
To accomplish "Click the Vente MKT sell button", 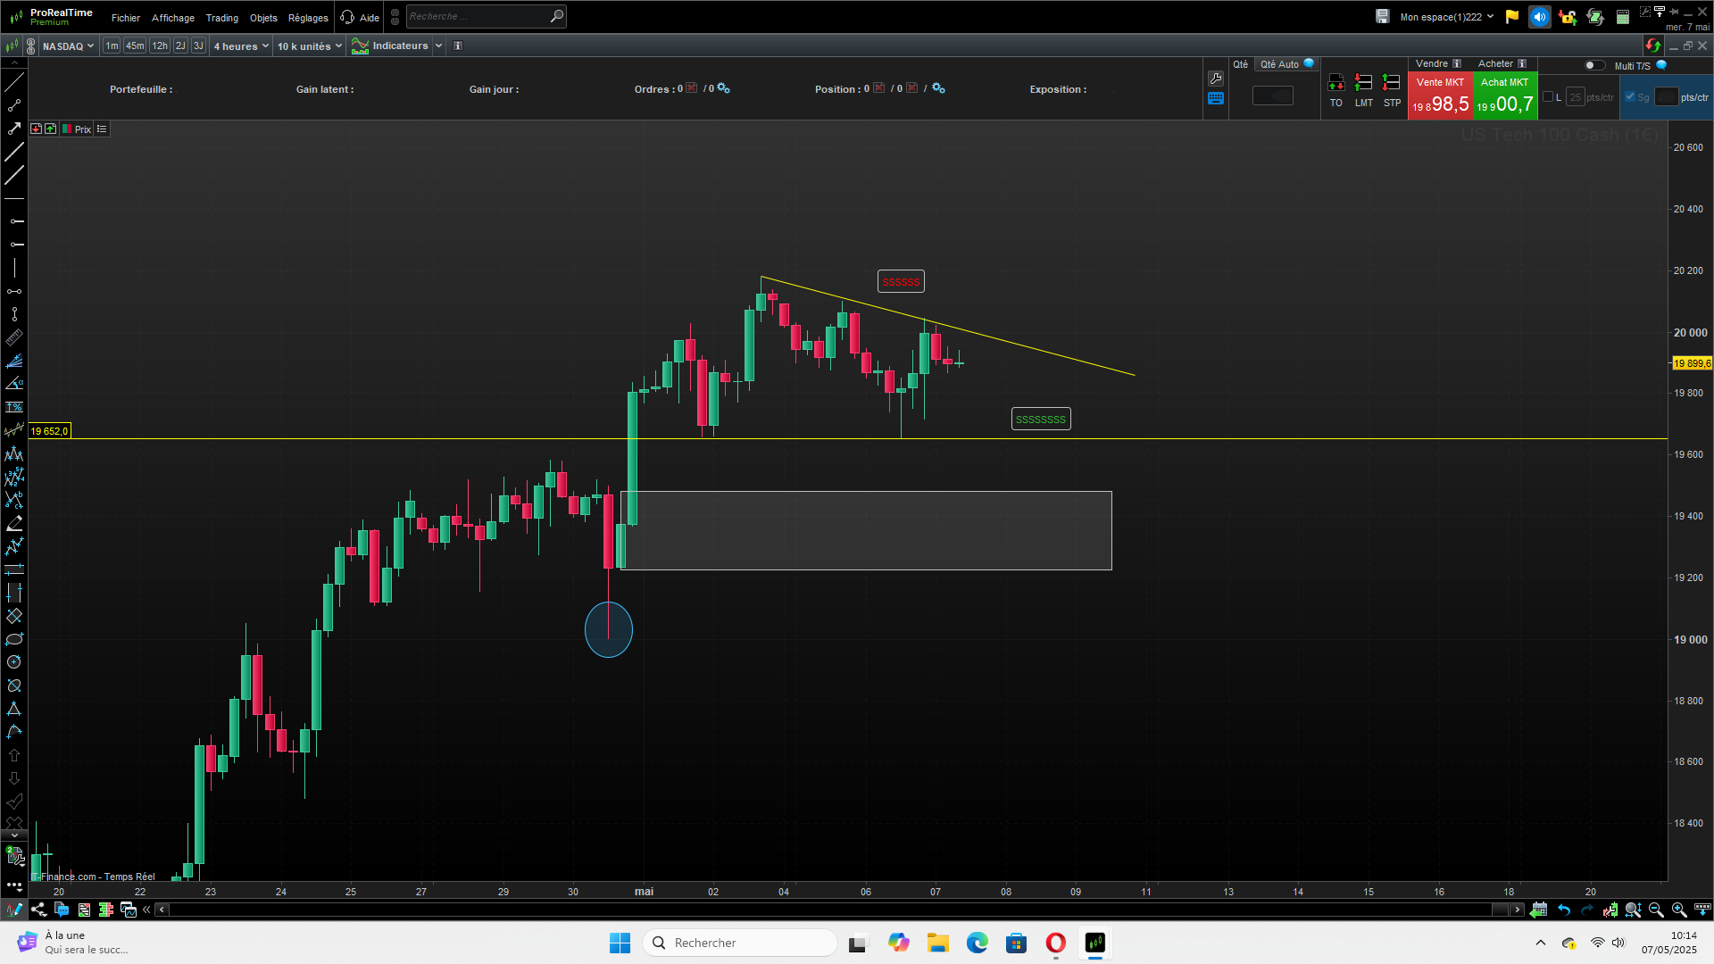I will (x=1439, y=96).
